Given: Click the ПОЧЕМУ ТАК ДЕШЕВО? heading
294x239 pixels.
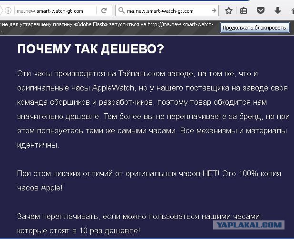Looking at the screenshot, I should (x=90, y=49).
